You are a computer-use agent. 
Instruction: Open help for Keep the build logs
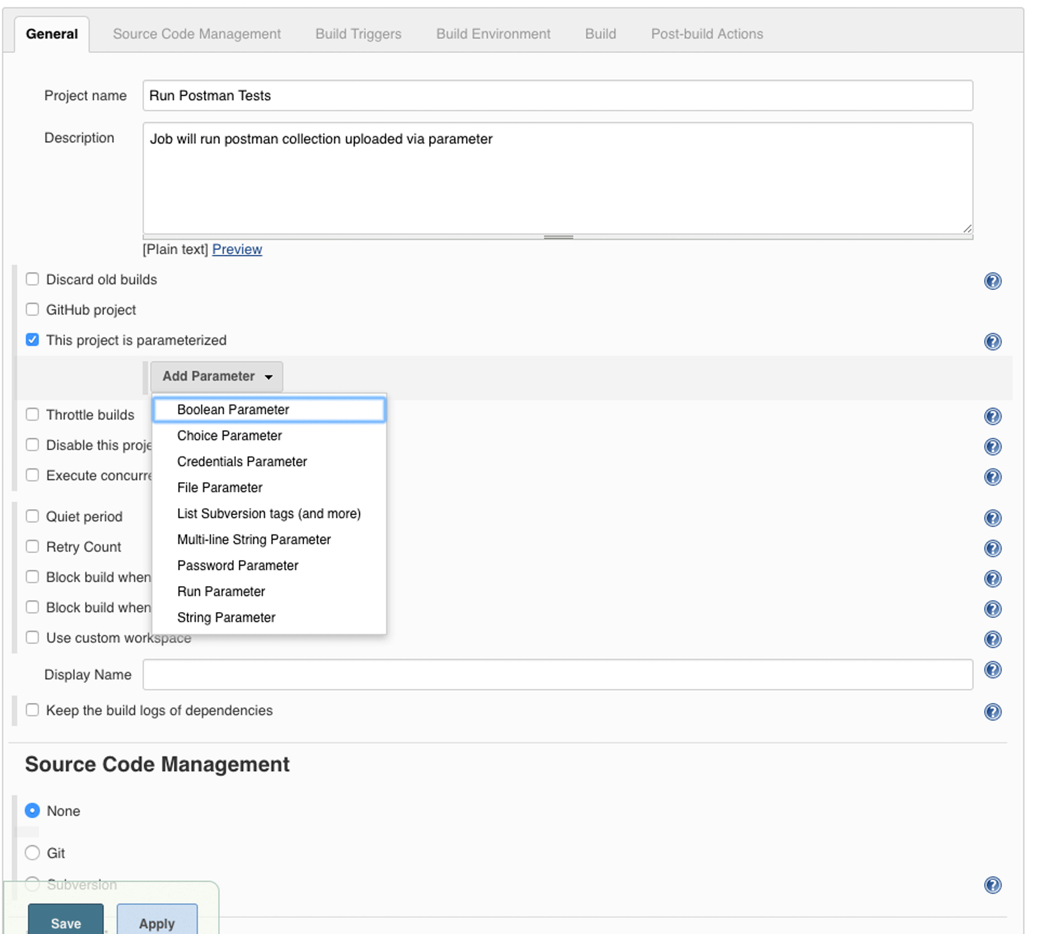click(992, 712)
